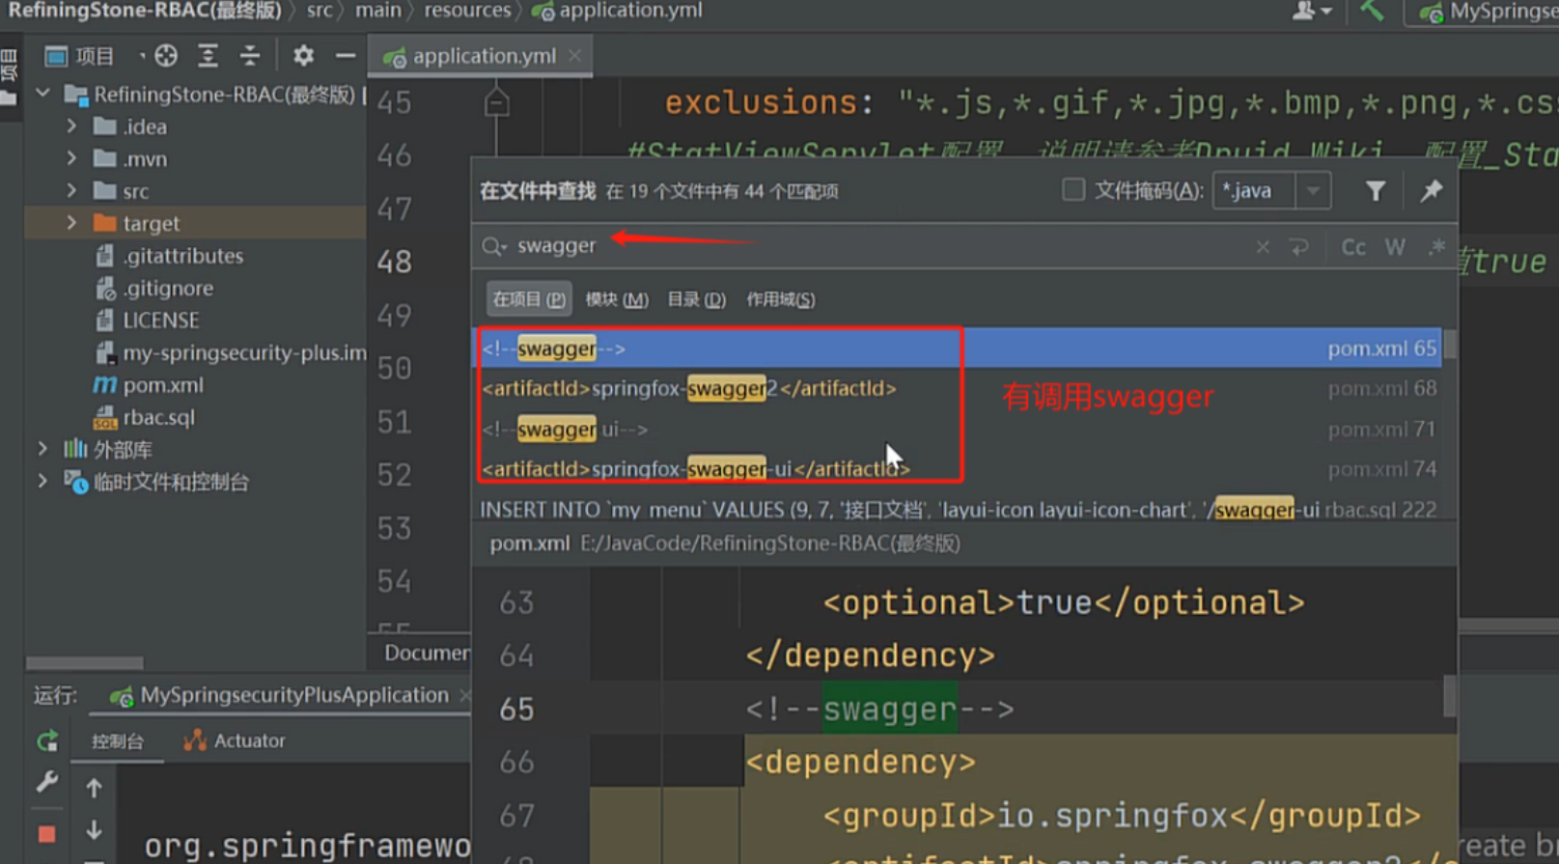Toggle regex search option
The width and height of the screenshot is (1559, 864).
click(1437, 246)
